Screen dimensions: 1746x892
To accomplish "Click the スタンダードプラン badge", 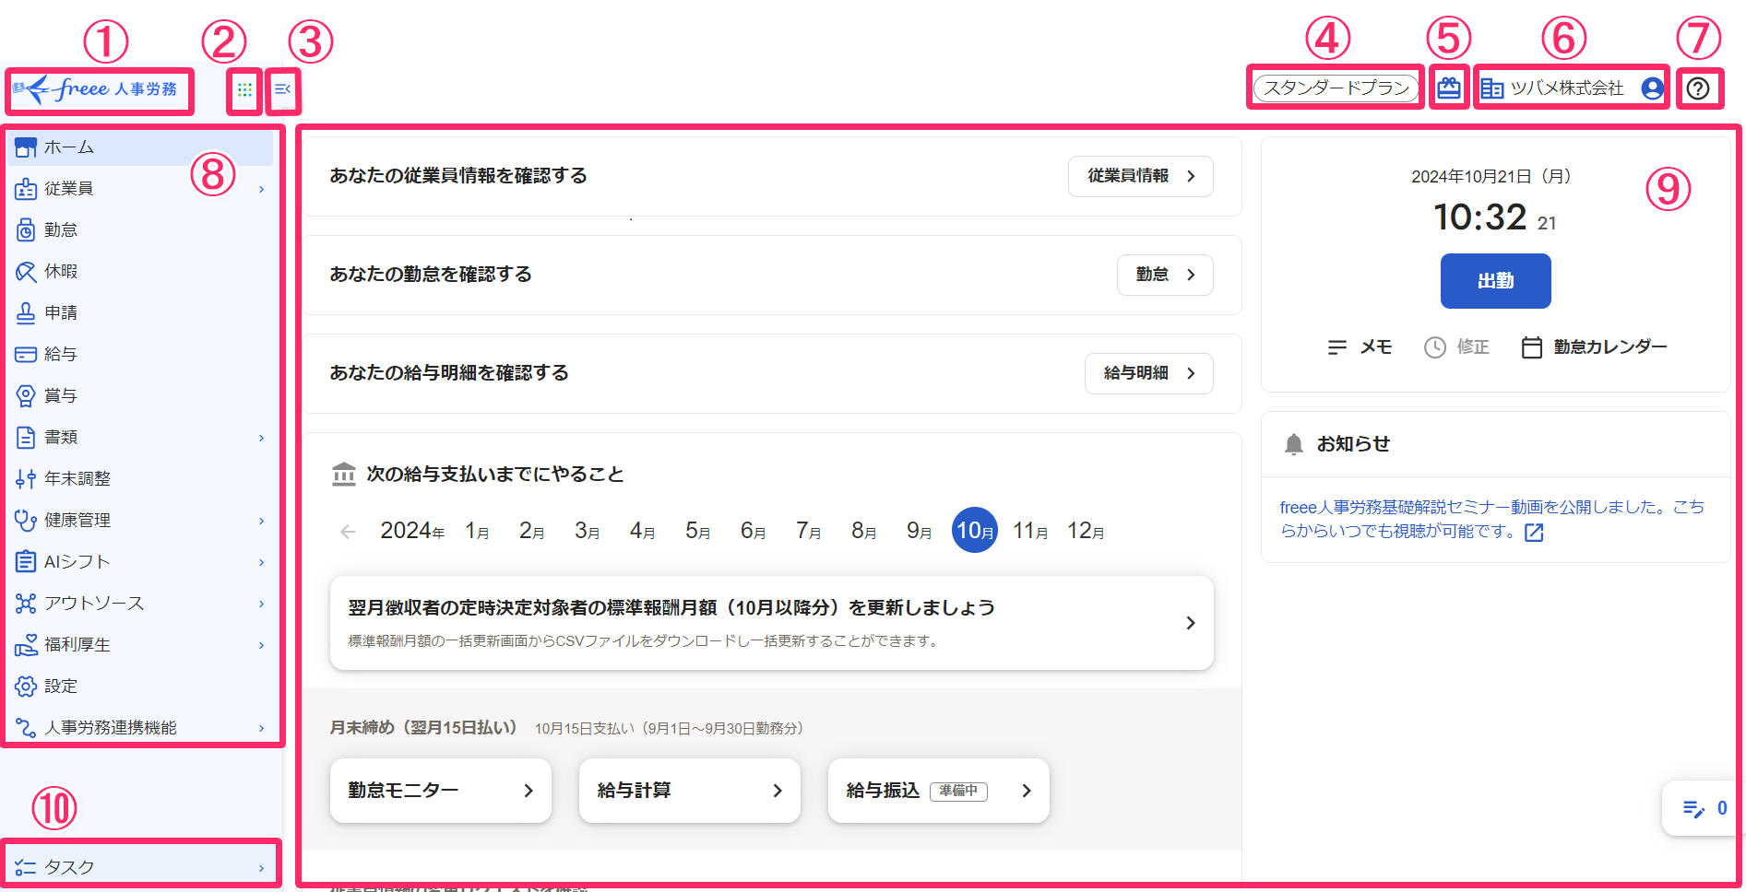I will click(x=1336, y=88).
